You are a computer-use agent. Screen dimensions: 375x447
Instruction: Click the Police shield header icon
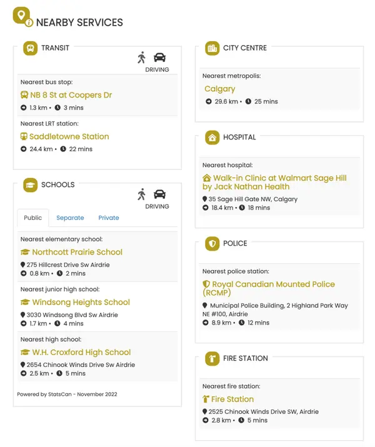(212, 244)
